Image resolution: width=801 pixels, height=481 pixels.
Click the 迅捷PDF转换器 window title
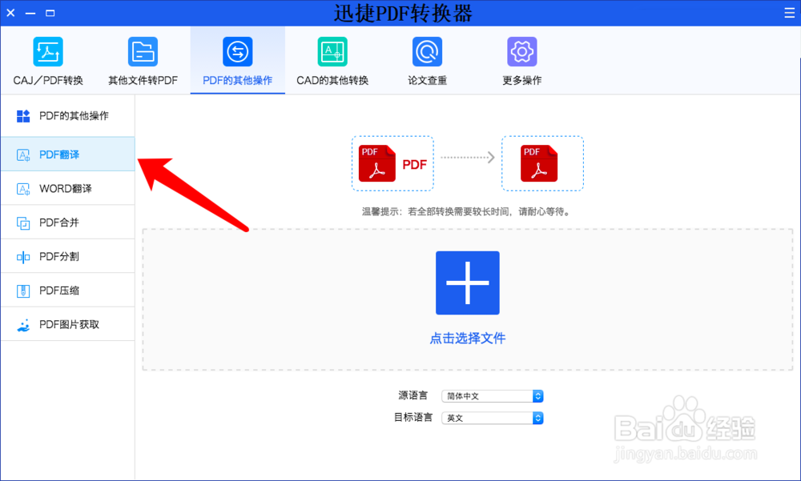click(x=403, y=14)
